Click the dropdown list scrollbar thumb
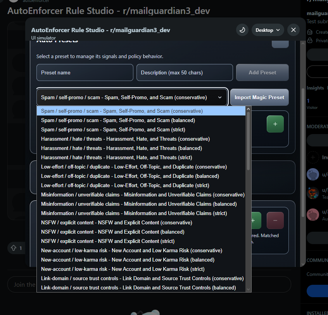 pos(248,141)
